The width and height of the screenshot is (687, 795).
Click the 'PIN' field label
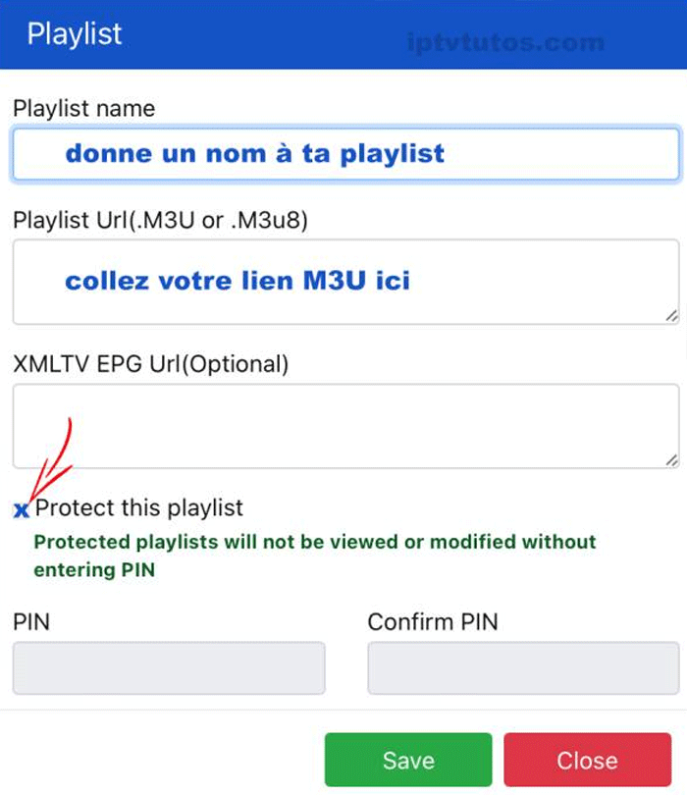click(x=31, y=622)
